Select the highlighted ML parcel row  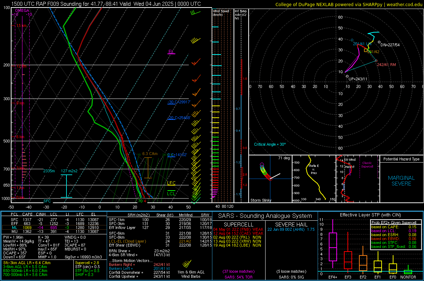point(54,228)
